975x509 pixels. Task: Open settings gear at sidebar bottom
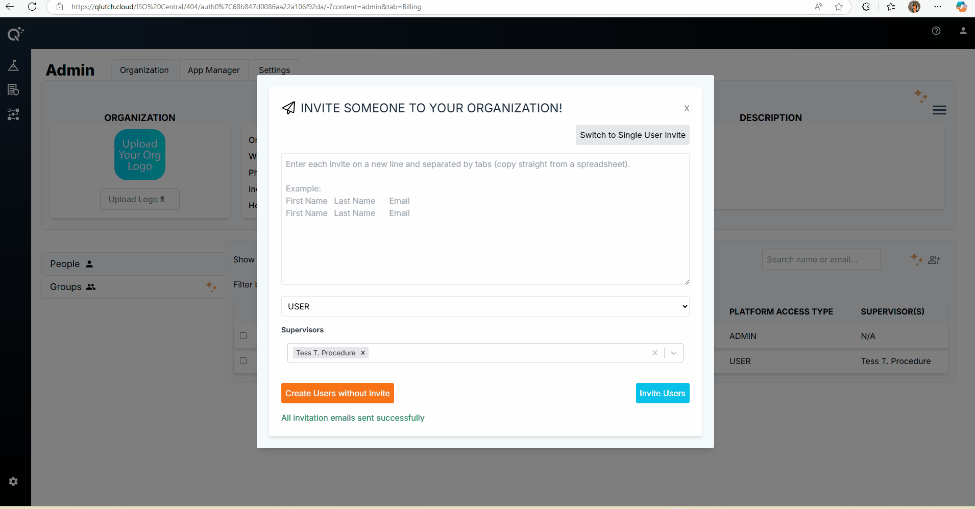tap(13, 481)
